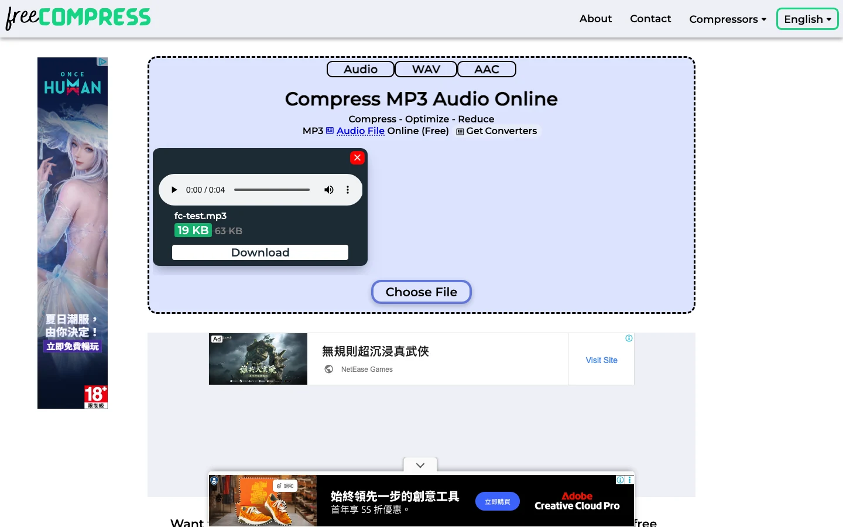843x527 pixels.
Task: Click the 0:00 / 0:04 time display
Action: click(x=205, y=190)
